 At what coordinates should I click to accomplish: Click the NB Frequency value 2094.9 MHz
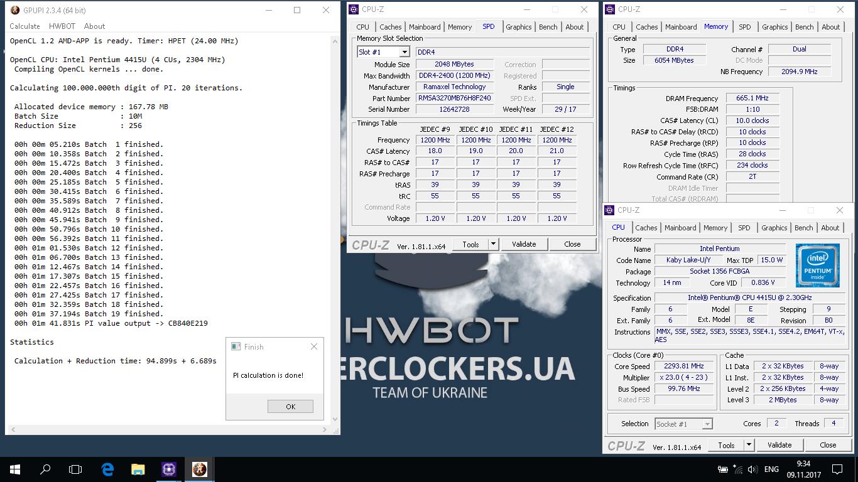tap(800, 72)
